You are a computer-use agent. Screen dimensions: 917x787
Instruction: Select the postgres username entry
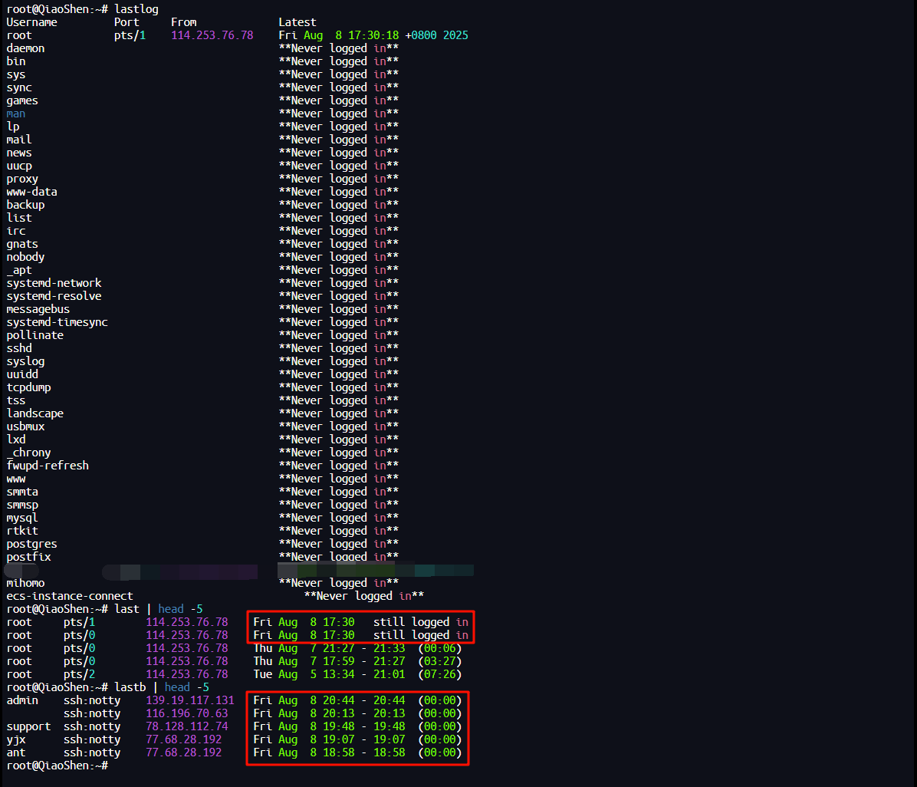[31, 544]
